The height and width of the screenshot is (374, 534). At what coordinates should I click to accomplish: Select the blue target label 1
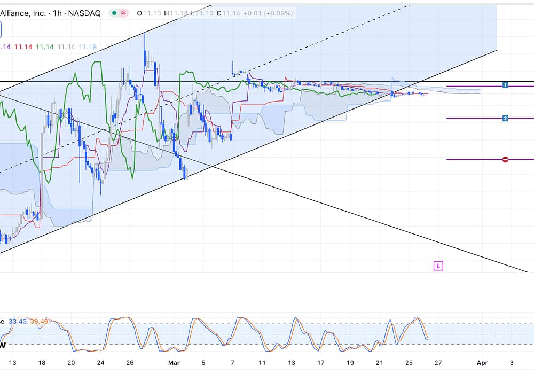[x=505, y=85]
